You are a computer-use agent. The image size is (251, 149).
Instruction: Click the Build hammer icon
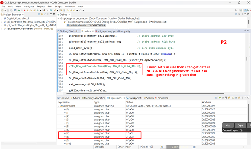(44, 11)
